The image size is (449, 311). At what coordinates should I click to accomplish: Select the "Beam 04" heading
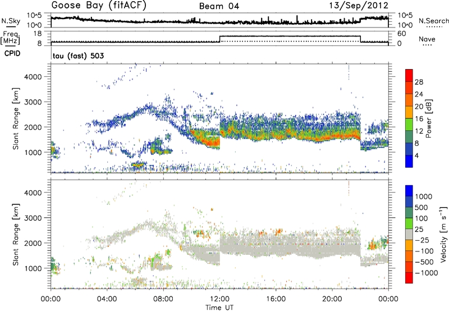click(219, 6)
